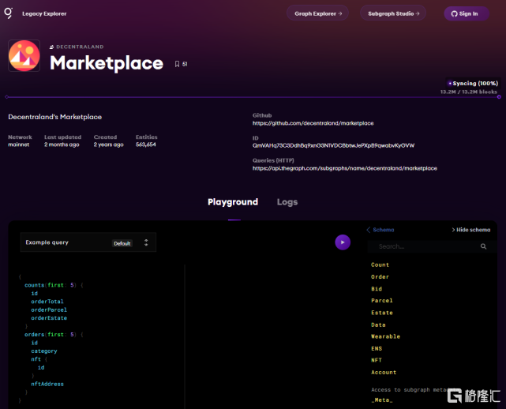The image size is (506, 409).
Task: Click the small Decentraland organization icon
Action: tap(52, 47)
